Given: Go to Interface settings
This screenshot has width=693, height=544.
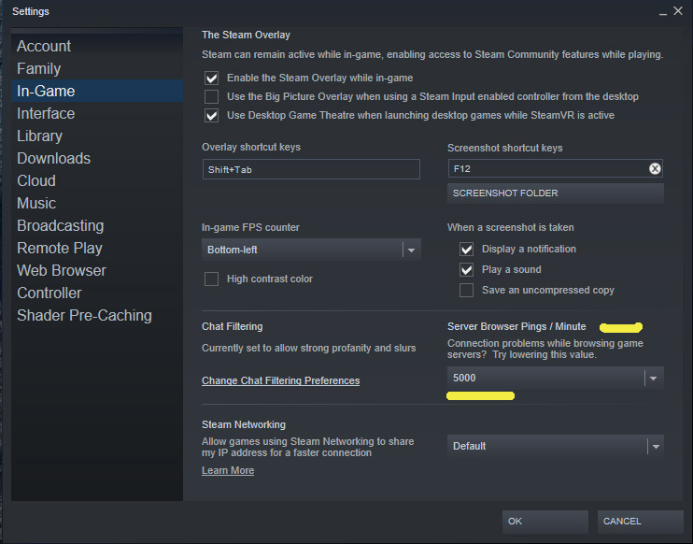Looking at the screenshot, I should coord(97,114).
